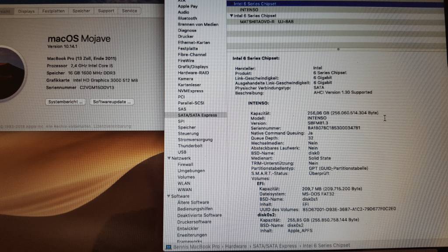Select WLAN under Netzwerk
Image resolution: width=448 pixels, height=252 pixels.
(184, 183)
